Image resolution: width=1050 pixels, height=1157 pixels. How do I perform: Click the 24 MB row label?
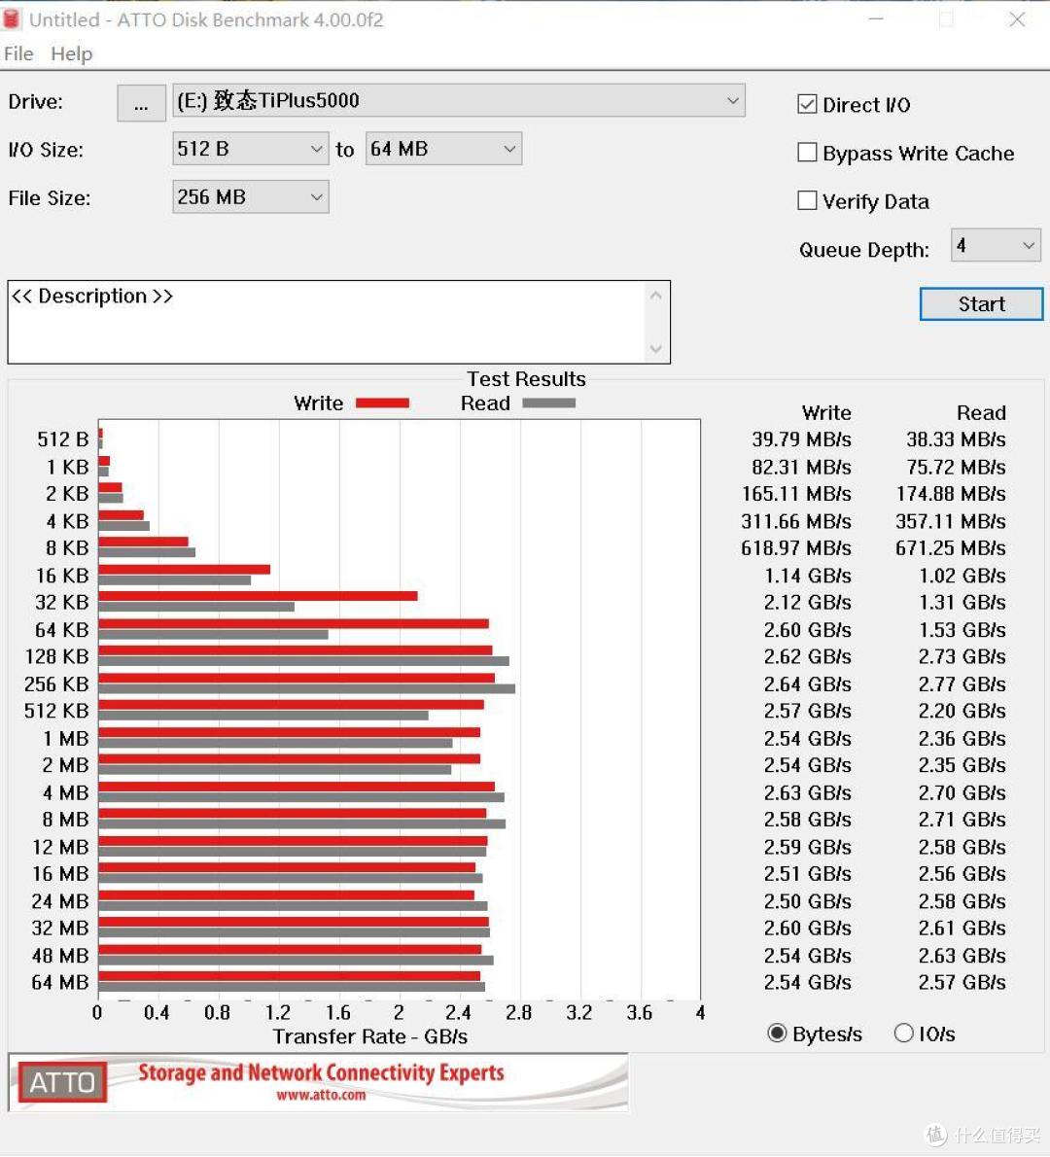[x=60, y=901]
